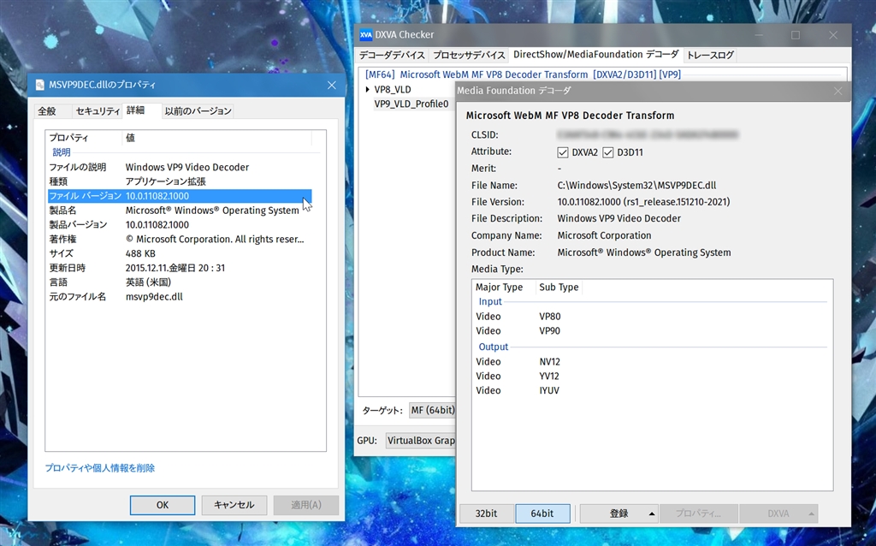Select the 製品バージョン row
876x546 pixels.
click(180, 225)
